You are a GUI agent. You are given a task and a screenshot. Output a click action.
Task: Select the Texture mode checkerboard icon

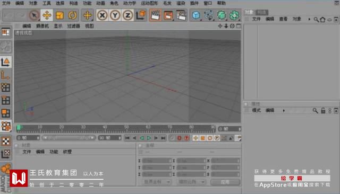[x=6, y=141]
